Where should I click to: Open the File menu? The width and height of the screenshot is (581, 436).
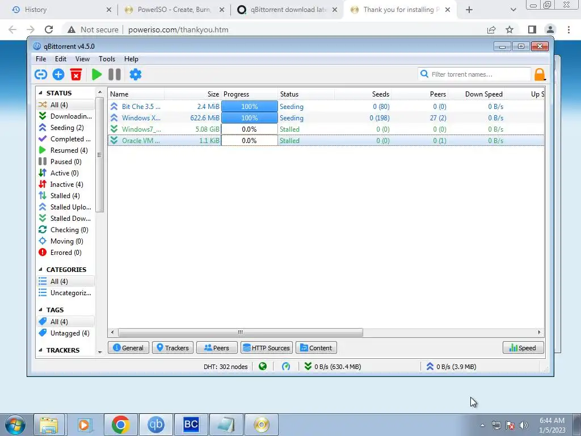41,59
